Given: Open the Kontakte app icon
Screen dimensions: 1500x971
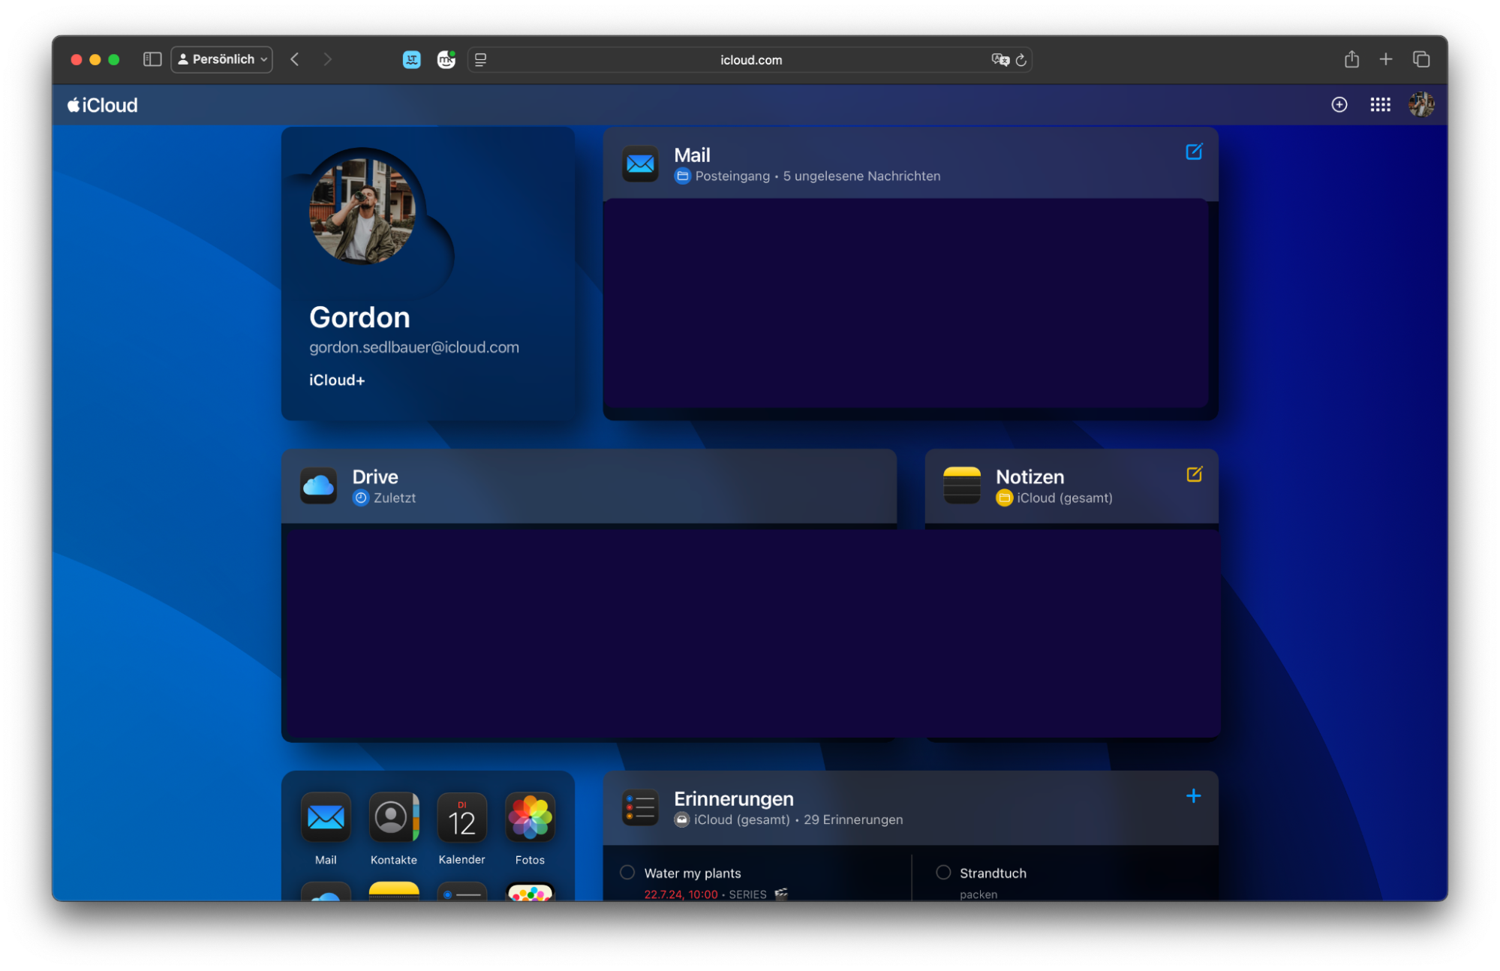Looking at the screenshot, I should pos(393,818).
